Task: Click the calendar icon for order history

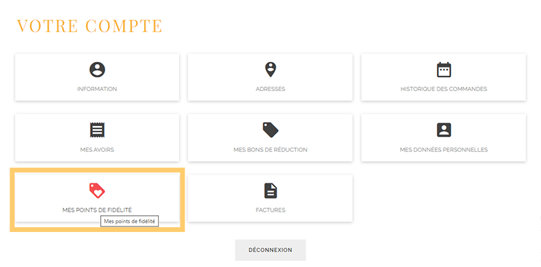Action: click(444, 69)
